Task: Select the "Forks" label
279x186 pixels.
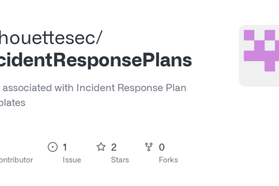Action: [168, 160]
